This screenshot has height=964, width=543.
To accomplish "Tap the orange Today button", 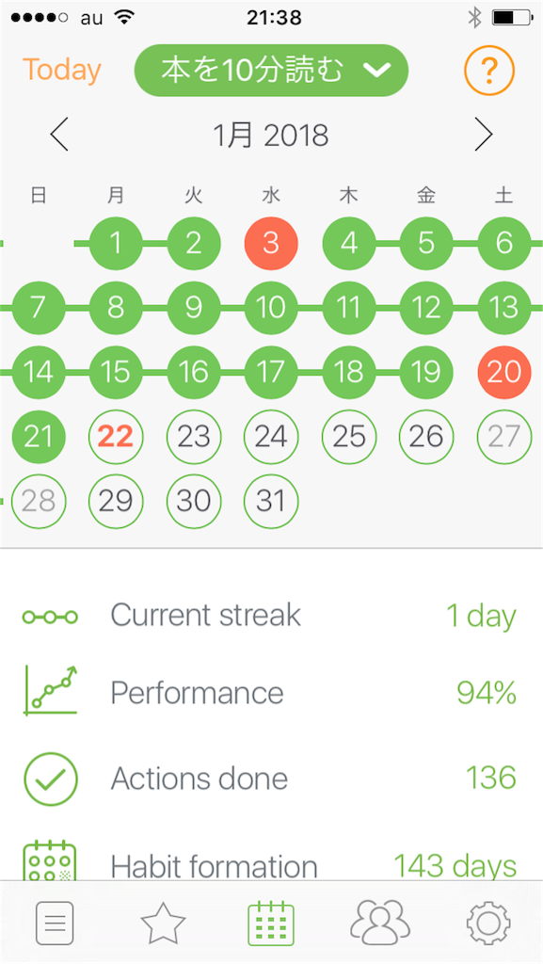I will [x=61, y=70].
